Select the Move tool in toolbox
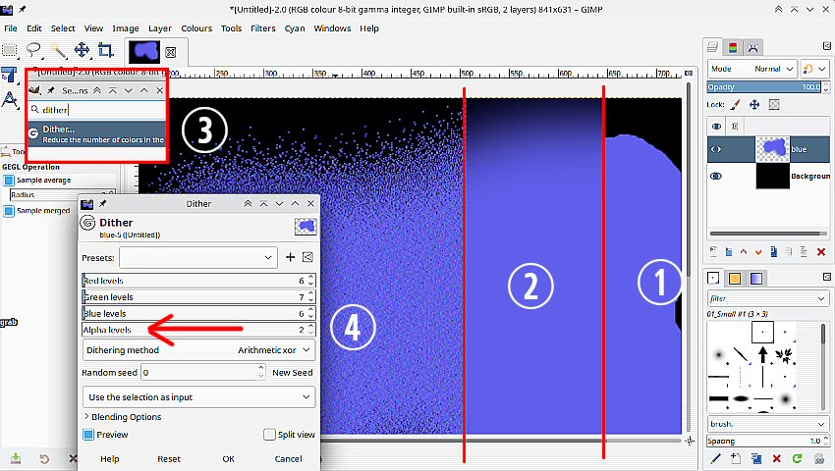The width and height of the screenshot is (835, 471). (83, 50)
